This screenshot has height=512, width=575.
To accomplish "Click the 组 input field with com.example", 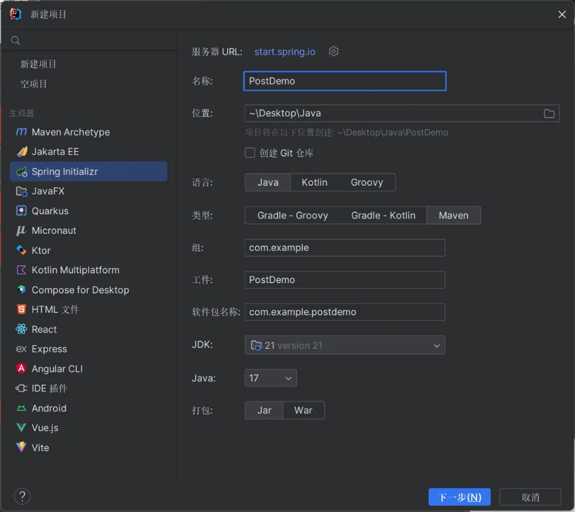I will pyautogui.click(x=345, y=248).
